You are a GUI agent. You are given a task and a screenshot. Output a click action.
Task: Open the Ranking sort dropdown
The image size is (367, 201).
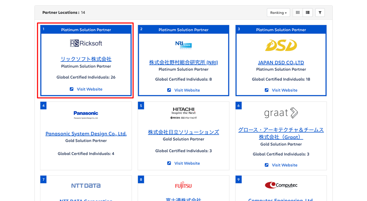click(x=278, y=12)
